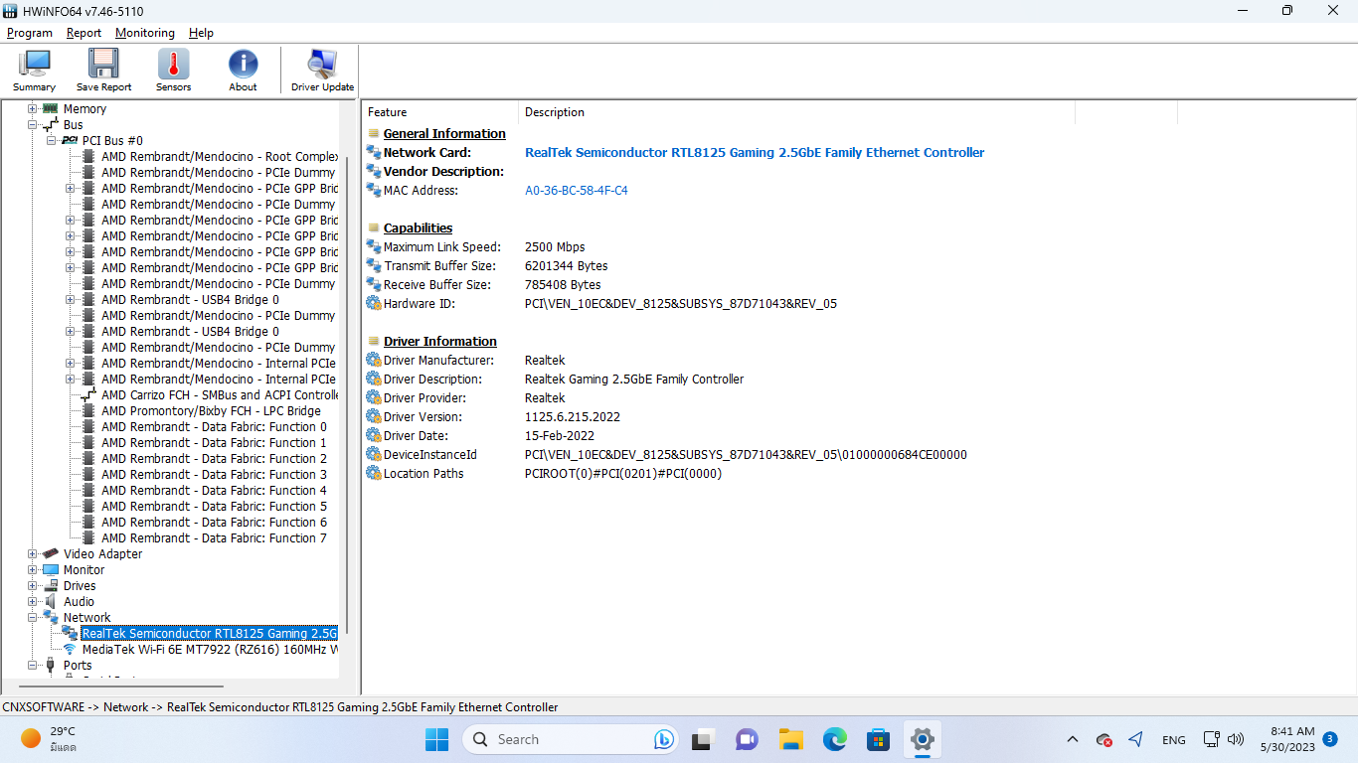Viewport: 1358px width, 763px height.
Task: Click the network icon beside selected RealTek entry
Action: click(x=70, y=634)
